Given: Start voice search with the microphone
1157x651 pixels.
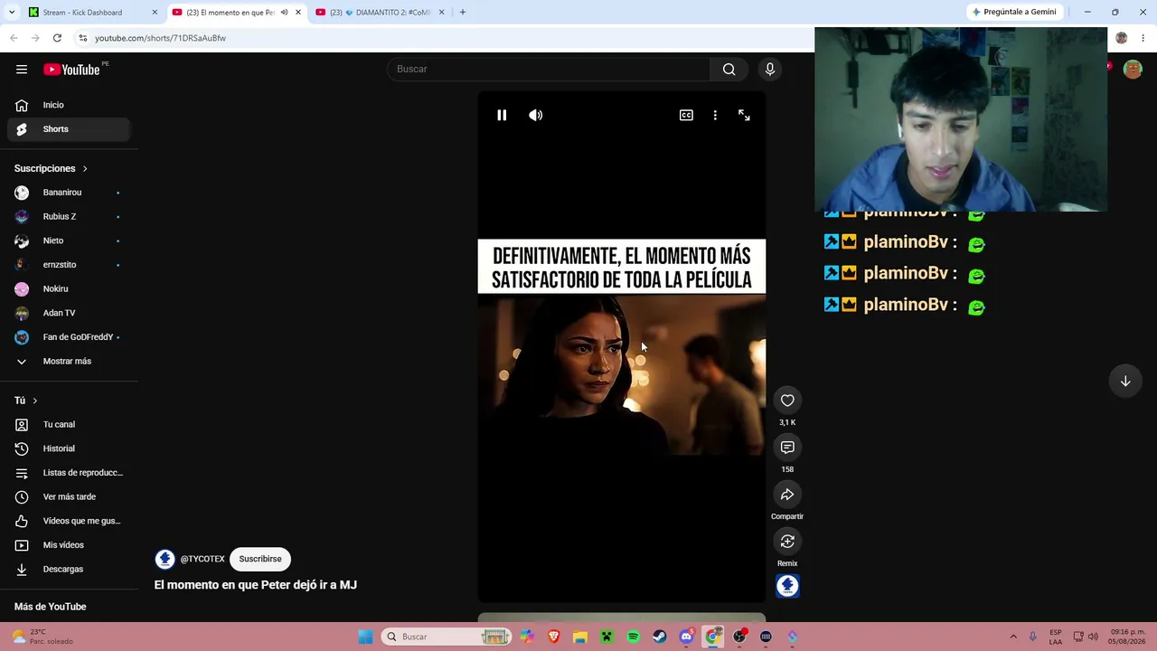Looking at the screenshot, I should click(x=770, y=70).
